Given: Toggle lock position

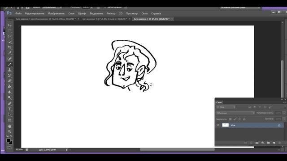Looking at the screenshot, I should (239, 119).
